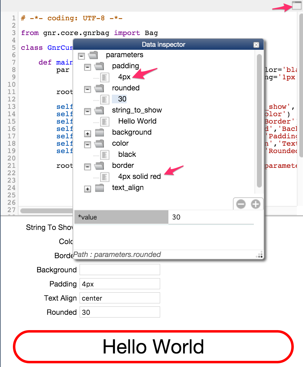Click the plus add-item icon in inspector
Screen dimensions: 303x367
point(255,204)
